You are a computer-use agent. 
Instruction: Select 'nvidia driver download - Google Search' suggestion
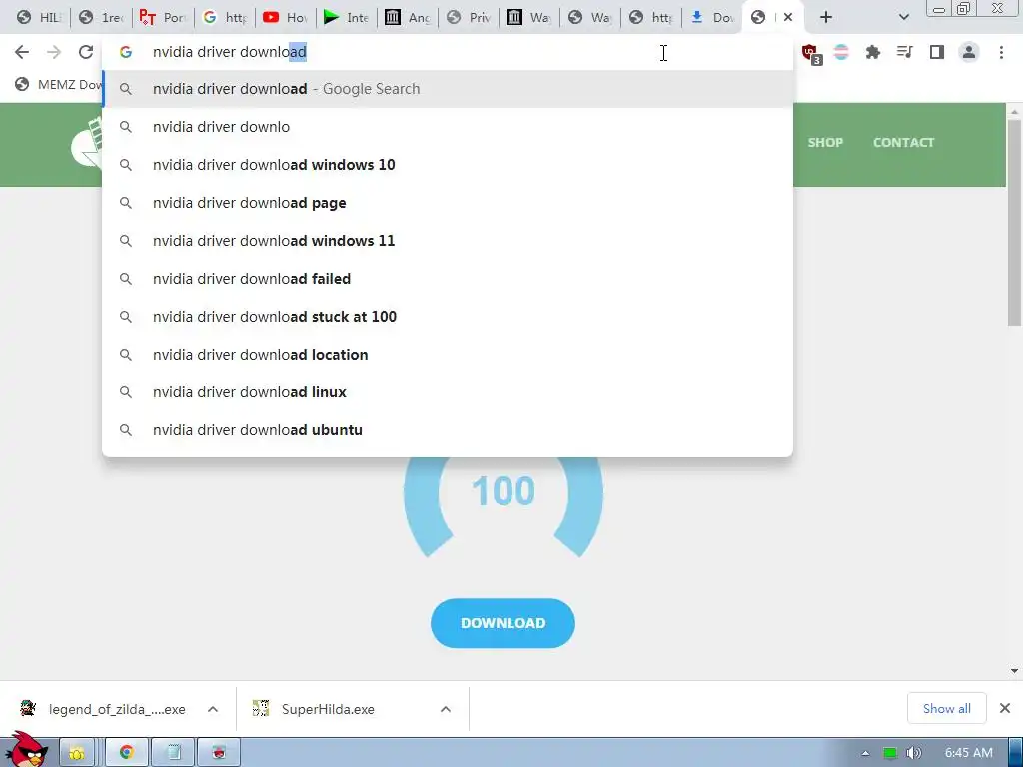448,89
